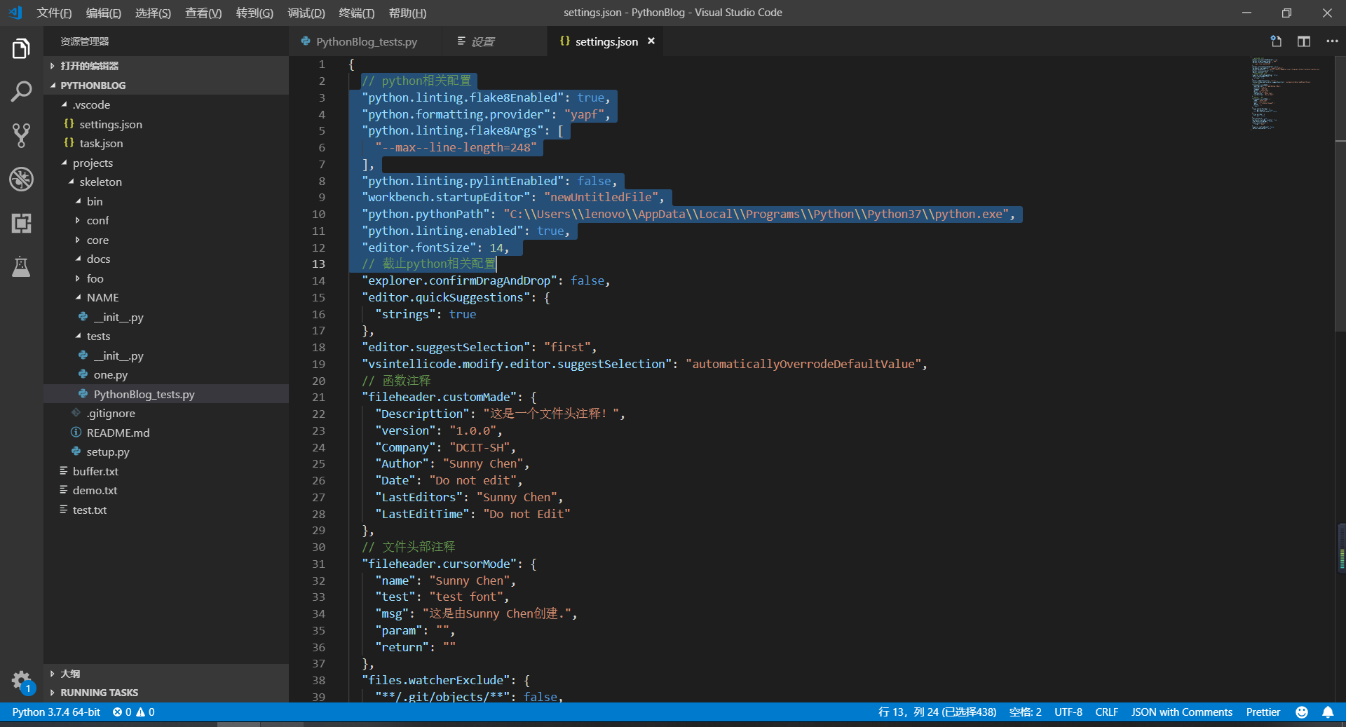Open the 文件(F) menu

coord(54,13)
